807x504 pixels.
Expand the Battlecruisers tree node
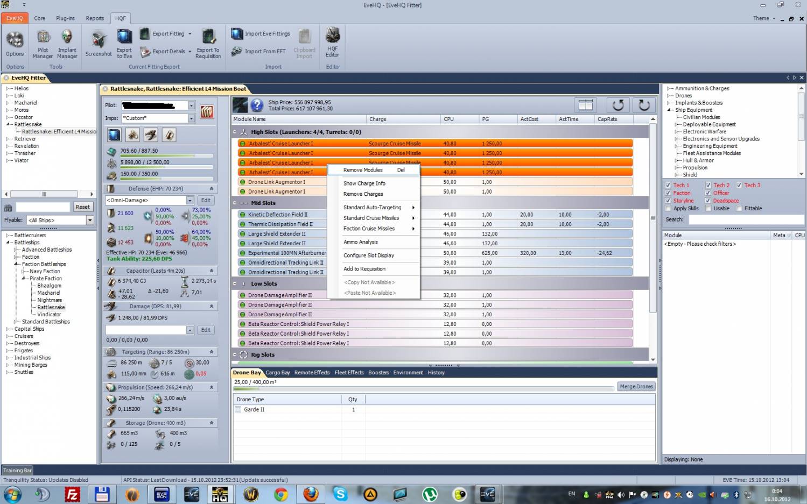tap(8, 236)
